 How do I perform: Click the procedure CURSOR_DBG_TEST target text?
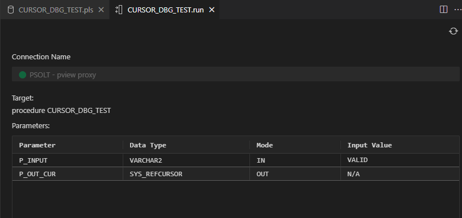pyautogui.click(x=61, y=111)
